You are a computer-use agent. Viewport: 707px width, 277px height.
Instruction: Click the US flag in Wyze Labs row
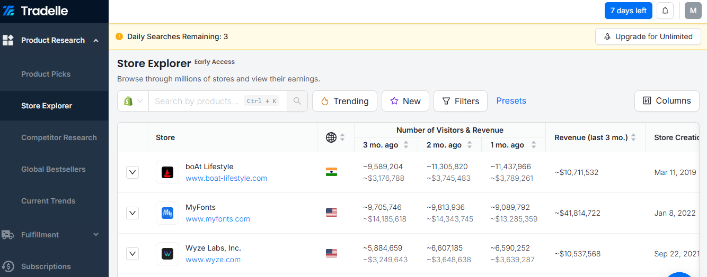tap(331, 253)
